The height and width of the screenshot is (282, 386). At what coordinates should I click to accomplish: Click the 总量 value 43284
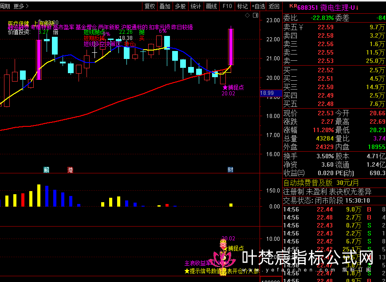click(325, 138)
